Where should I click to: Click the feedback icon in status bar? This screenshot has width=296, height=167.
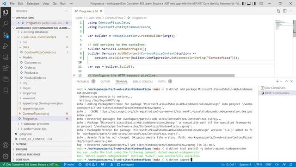284,165
